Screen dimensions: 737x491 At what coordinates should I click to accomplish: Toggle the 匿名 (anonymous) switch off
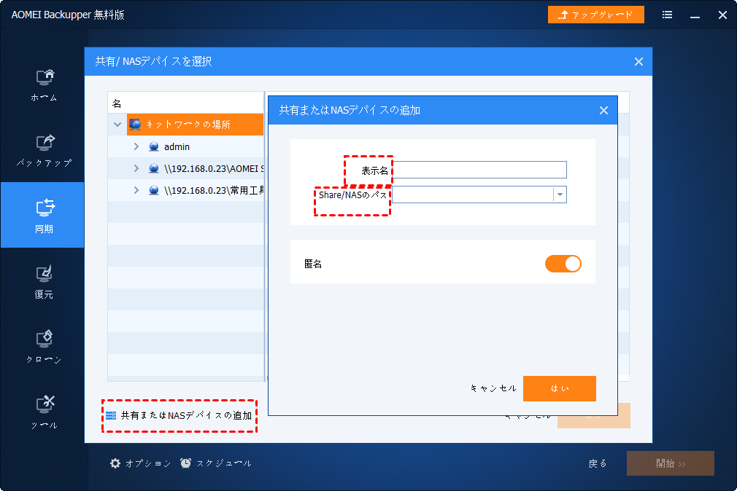pyautogui.click(x=563, y=264)
